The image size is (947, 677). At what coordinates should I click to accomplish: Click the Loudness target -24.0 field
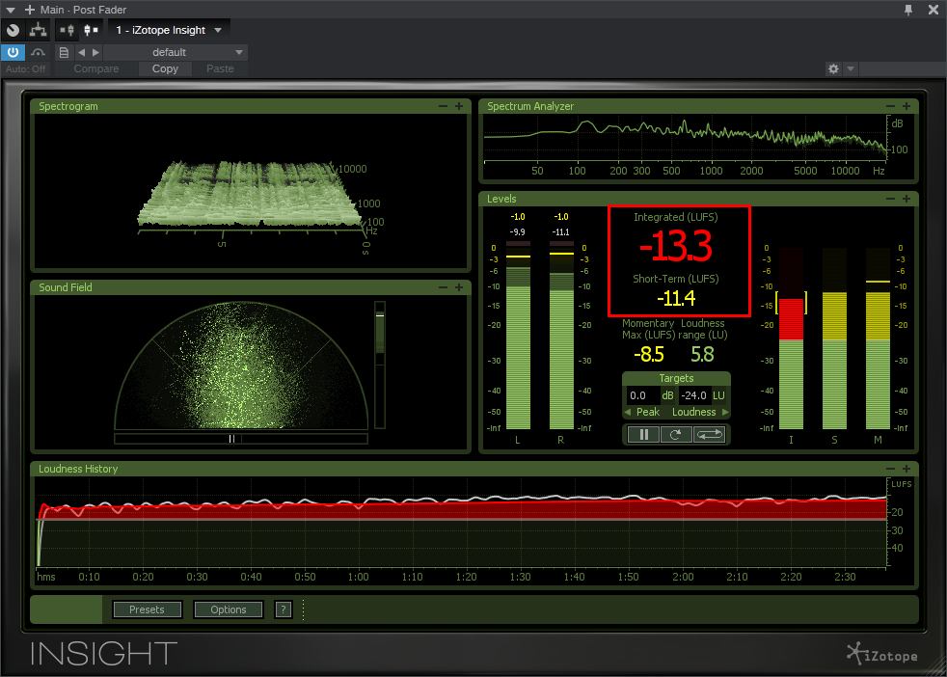click(694, 395)
